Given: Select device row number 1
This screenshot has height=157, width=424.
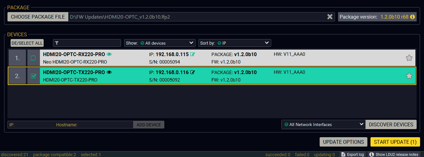Looking at the screenshot, I should [x=212, y=58].
